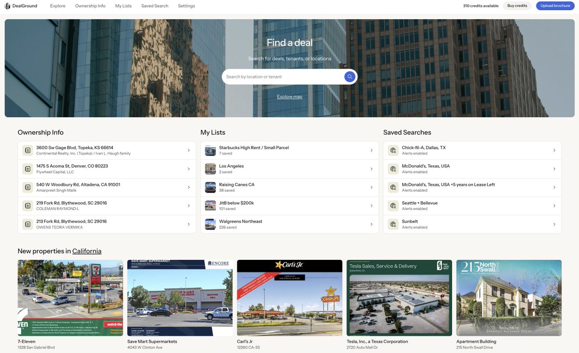
Task: Click the Buy credits button
Action: point(517,6)
